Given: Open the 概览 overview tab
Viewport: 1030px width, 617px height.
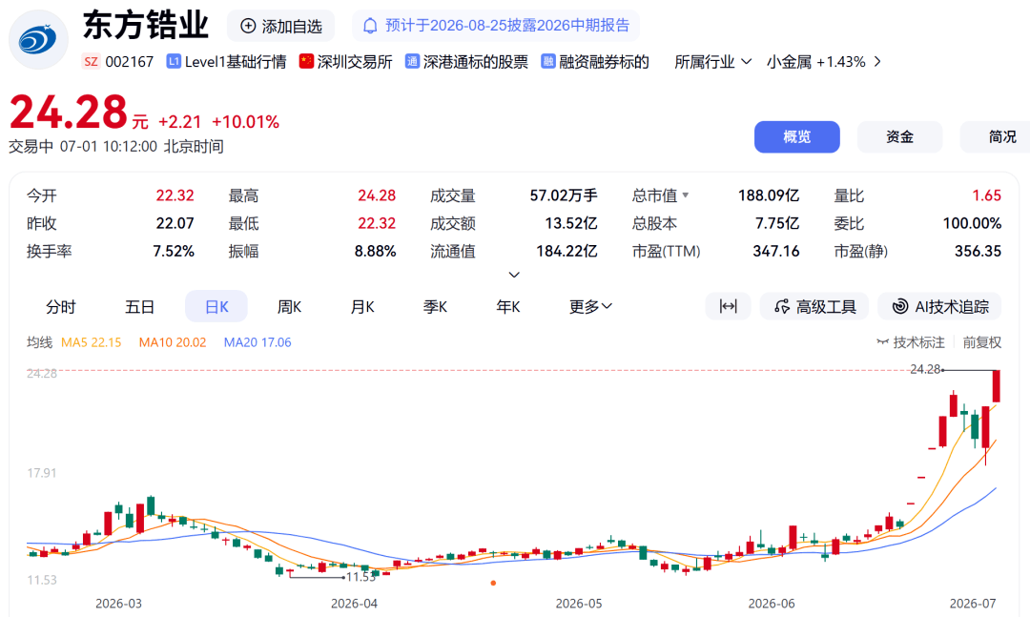Looking at the screenshot, I should 796,136.
